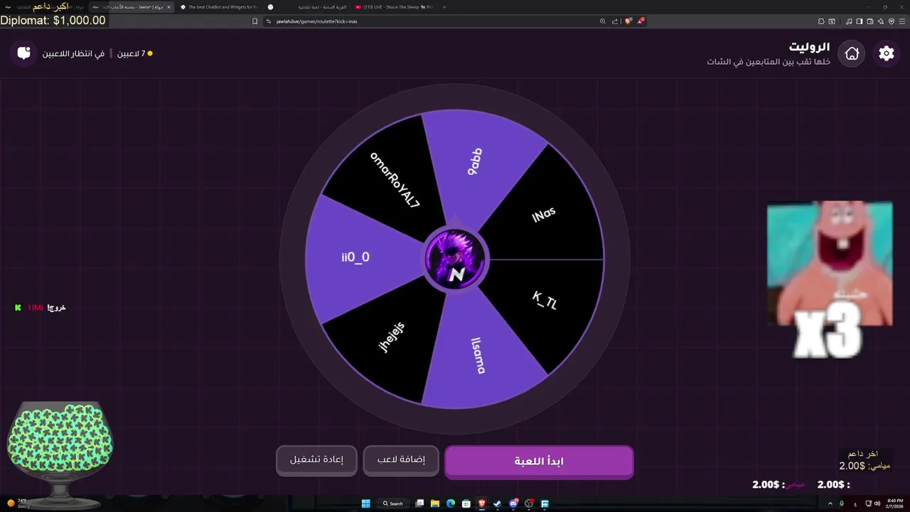Click the llsama wheel segment
The width and height of the screenshot is (910, 512).
[x=478, y=356]
